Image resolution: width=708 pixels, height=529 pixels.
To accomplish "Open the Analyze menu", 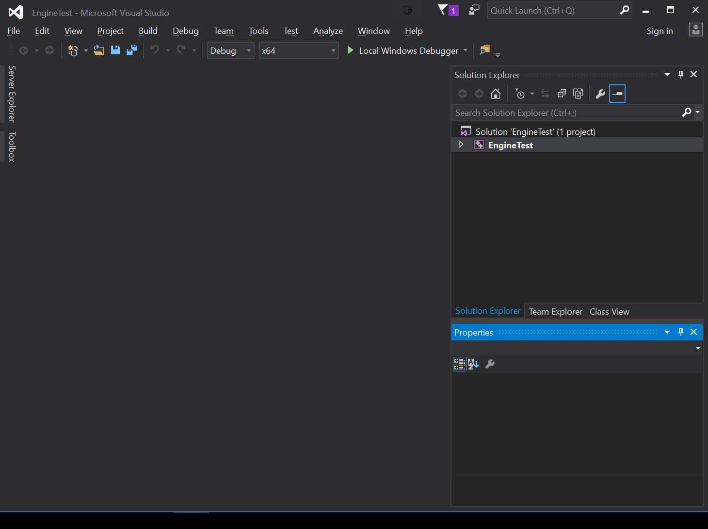I will point(328,31).
